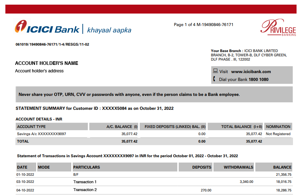Click balance 18,016.75
This screenshot has height=195, width=303.
coord(284,182)
